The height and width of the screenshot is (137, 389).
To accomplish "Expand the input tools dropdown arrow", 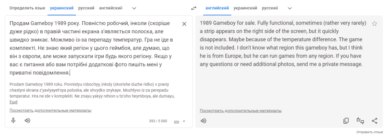I will (x=184, y=121).
